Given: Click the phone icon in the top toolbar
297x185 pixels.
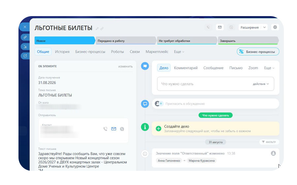Looking at the screenshot, I should click(x=208, y=27).
